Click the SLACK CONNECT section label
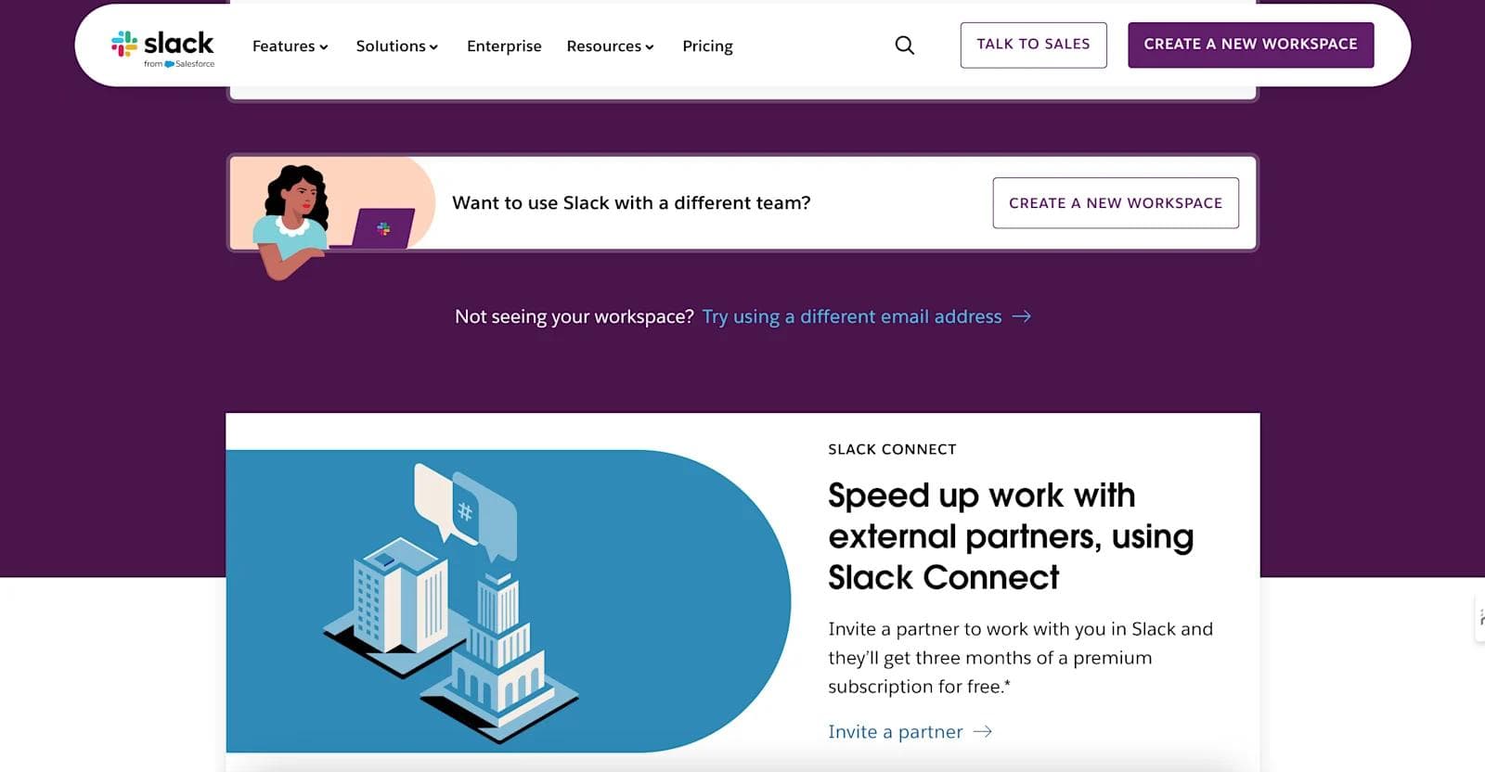The image size is (1485, 772). click(891, 449)
